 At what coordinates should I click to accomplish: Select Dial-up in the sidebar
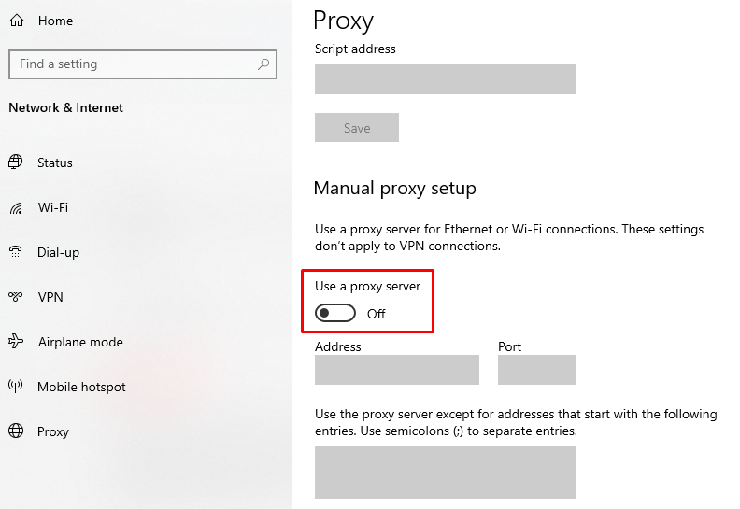click(58, 252)
